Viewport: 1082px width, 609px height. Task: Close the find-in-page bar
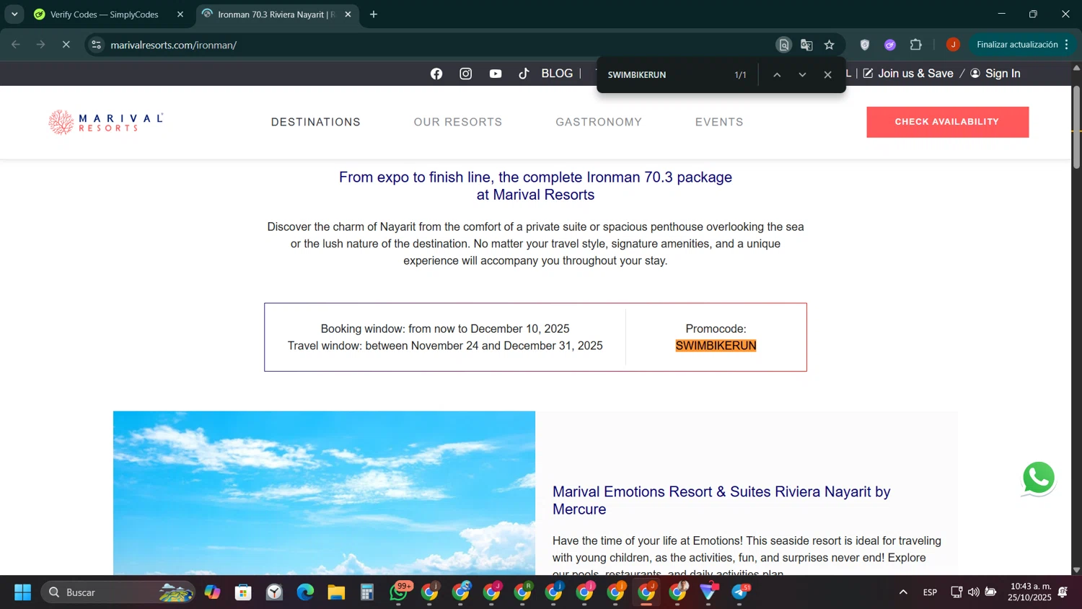(x=827, y=75)
